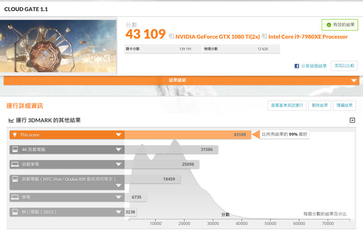Click the 比所有結果的 99% 都好 tooltip
363x233 pixels.
(284, 134)
